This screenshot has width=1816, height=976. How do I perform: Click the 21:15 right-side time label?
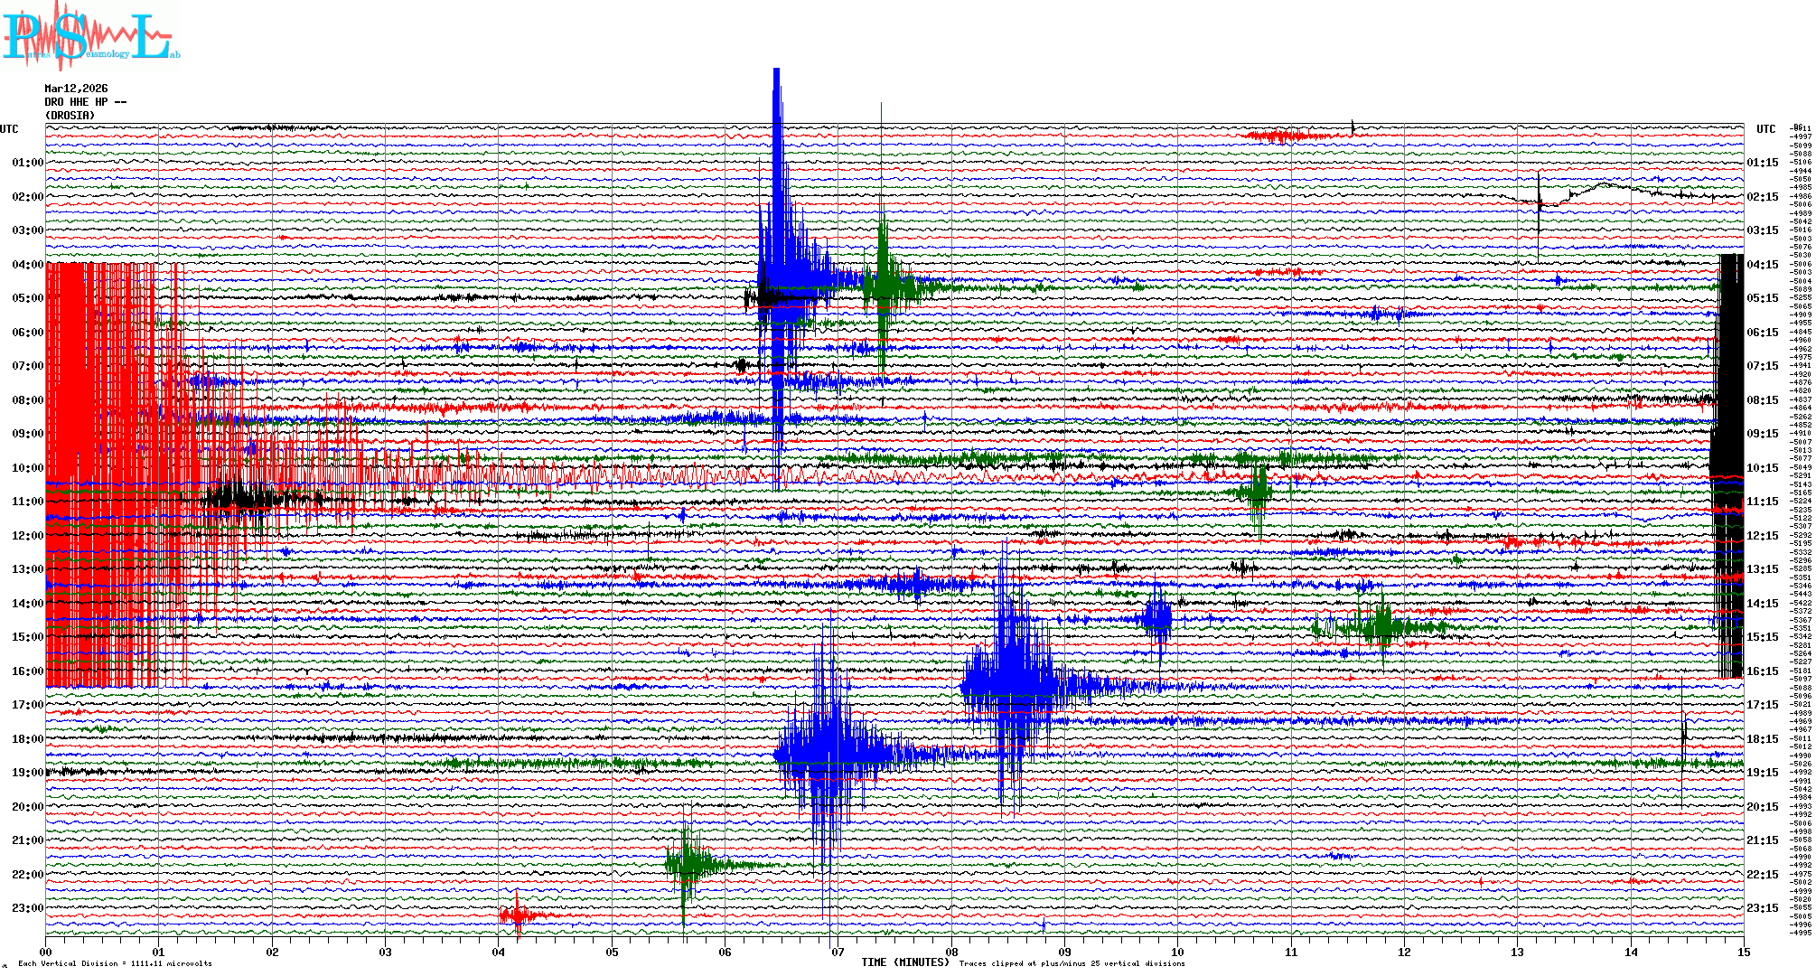[x=1762, y=840]
